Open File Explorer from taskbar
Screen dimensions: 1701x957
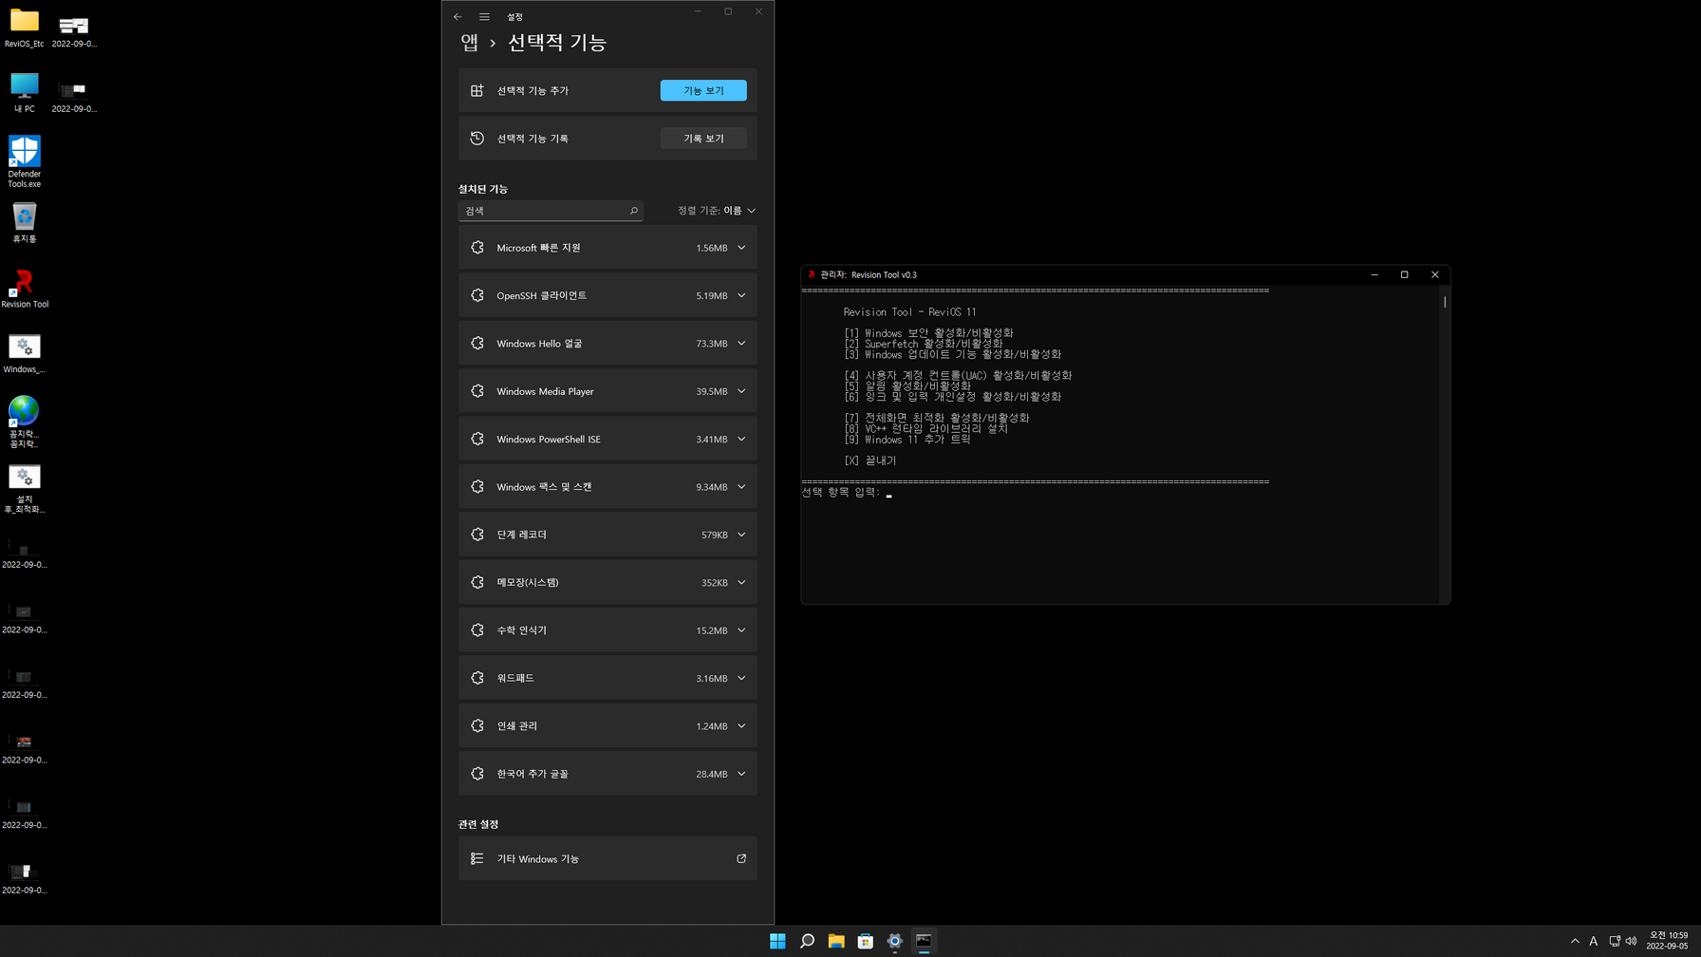[836, 941]
